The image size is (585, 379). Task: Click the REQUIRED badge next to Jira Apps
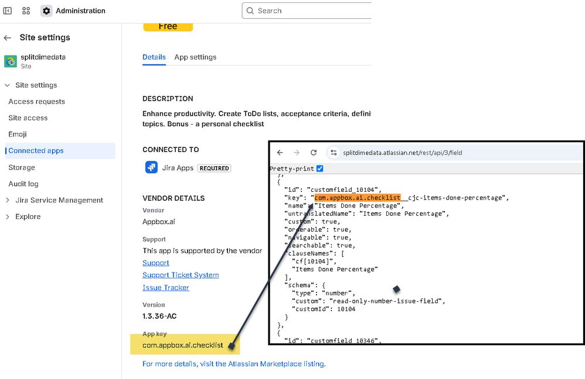214,168
